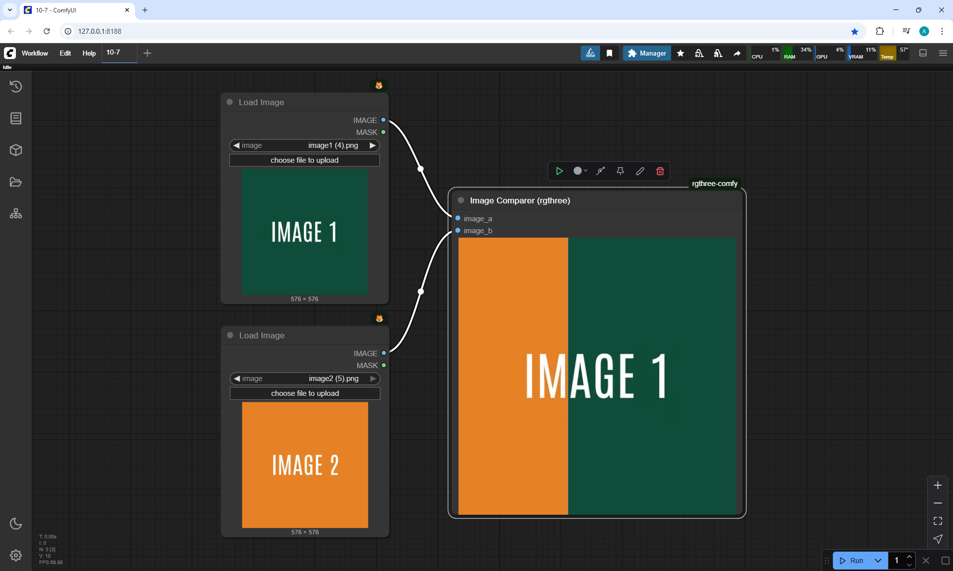Collapse the first Load Image node dot

230,102
